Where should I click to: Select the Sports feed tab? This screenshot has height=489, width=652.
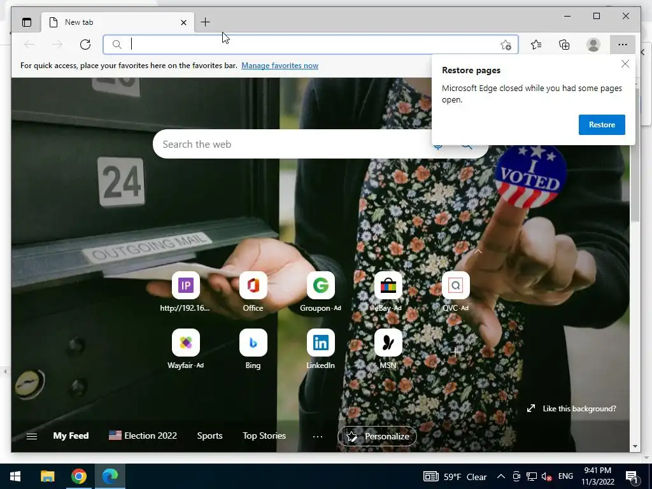(209, 436)
